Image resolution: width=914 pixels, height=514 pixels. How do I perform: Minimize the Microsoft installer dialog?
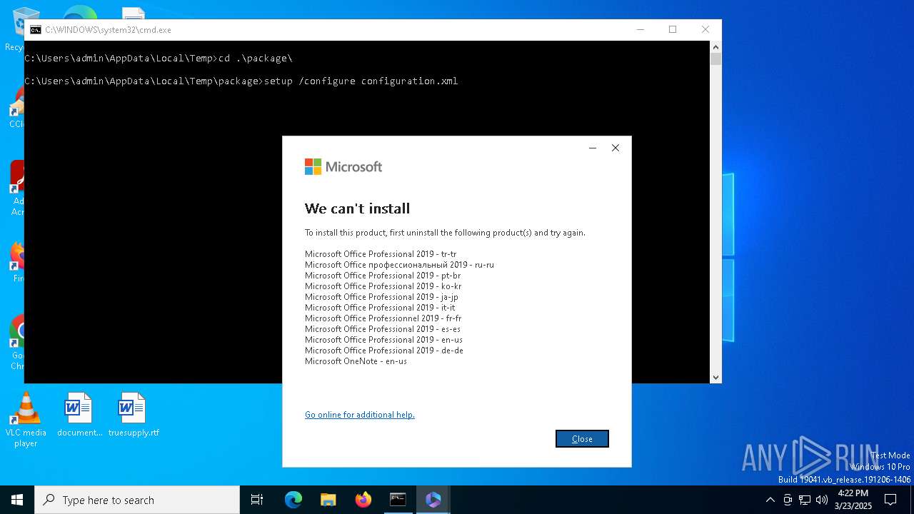pyautogui.click(x=592, y=148)
